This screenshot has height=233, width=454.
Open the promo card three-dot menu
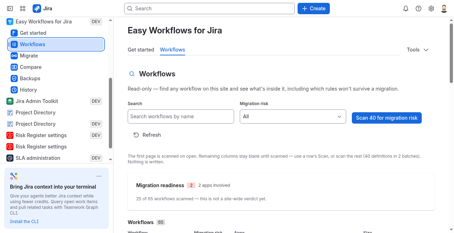99,176
